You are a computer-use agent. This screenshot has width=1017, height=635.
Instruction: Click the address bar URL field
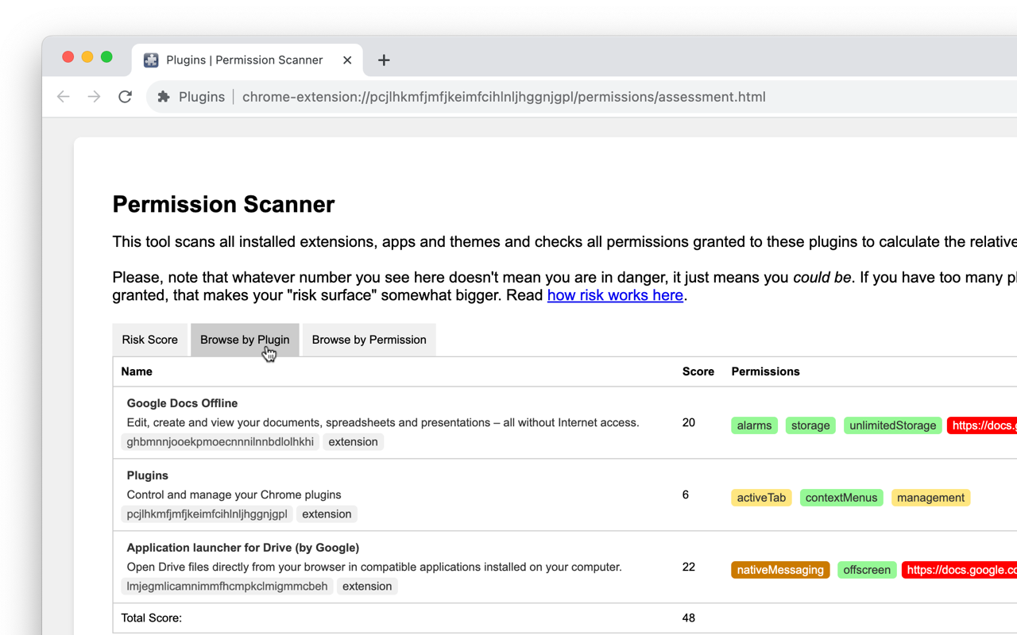coord(504,97)
